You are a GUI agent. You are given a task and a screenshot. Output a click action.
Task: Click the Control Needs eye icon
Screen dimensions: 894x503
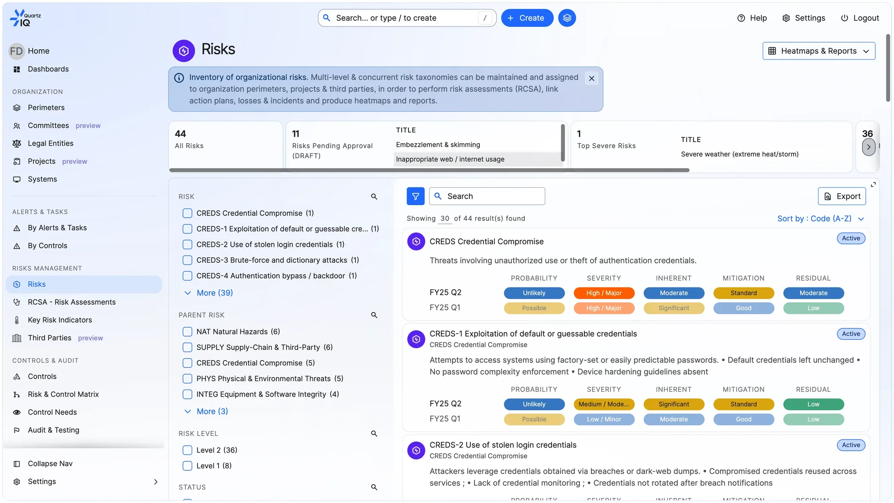pyautogui.click(x=17, y=412)
